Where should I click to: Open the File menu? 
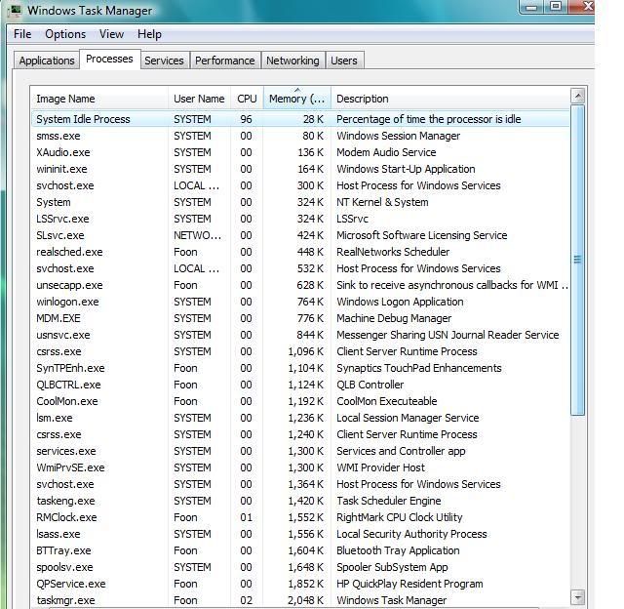point(22,34)
